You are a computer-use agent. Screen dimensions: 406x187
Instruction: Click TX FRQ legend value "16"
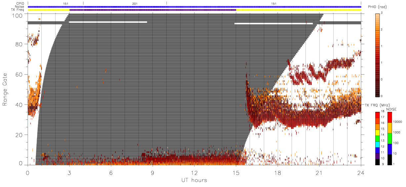(x=383, y=123)
